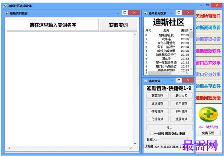Screen dimensions: 224x157
Task: Click the song list's scroll-up arrow
Action: pyautogui.click(x=191, y=29)
